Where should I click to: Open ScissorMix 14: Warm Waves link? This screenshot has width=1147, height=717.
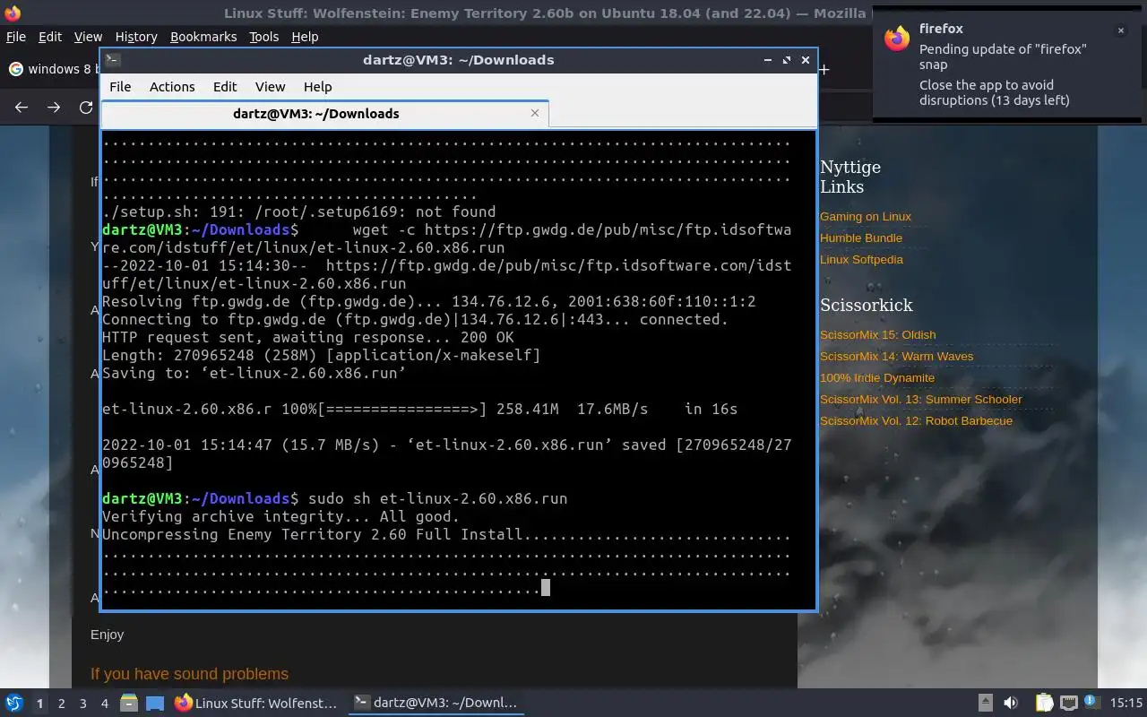point(896,357)
